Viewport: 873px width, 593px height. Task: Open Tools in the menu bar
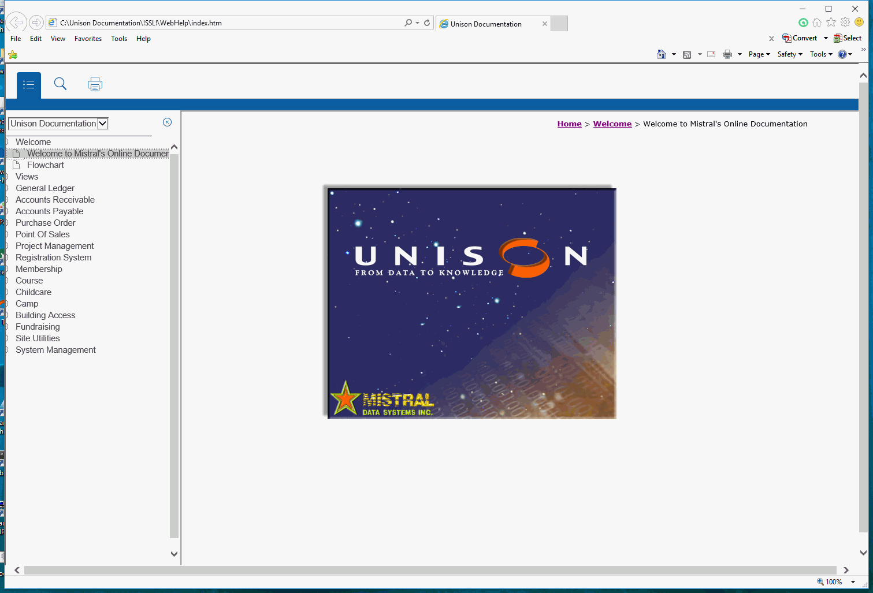click(119, 39)
